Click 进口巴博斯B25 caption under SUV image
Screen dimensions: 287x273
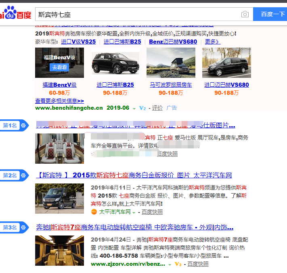point(115,85)
